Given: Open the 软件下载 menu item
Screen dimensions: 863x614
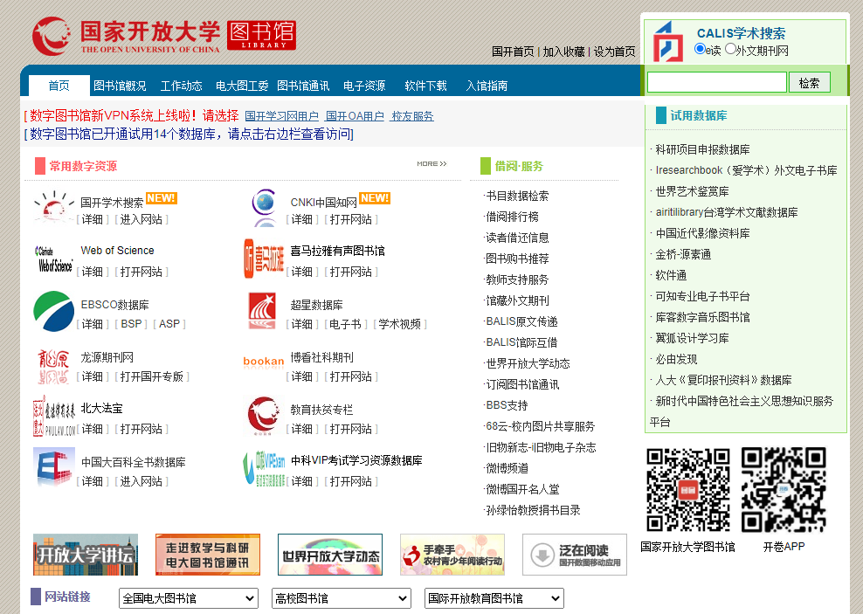Looking at the screenshot, I should (425, 86).
